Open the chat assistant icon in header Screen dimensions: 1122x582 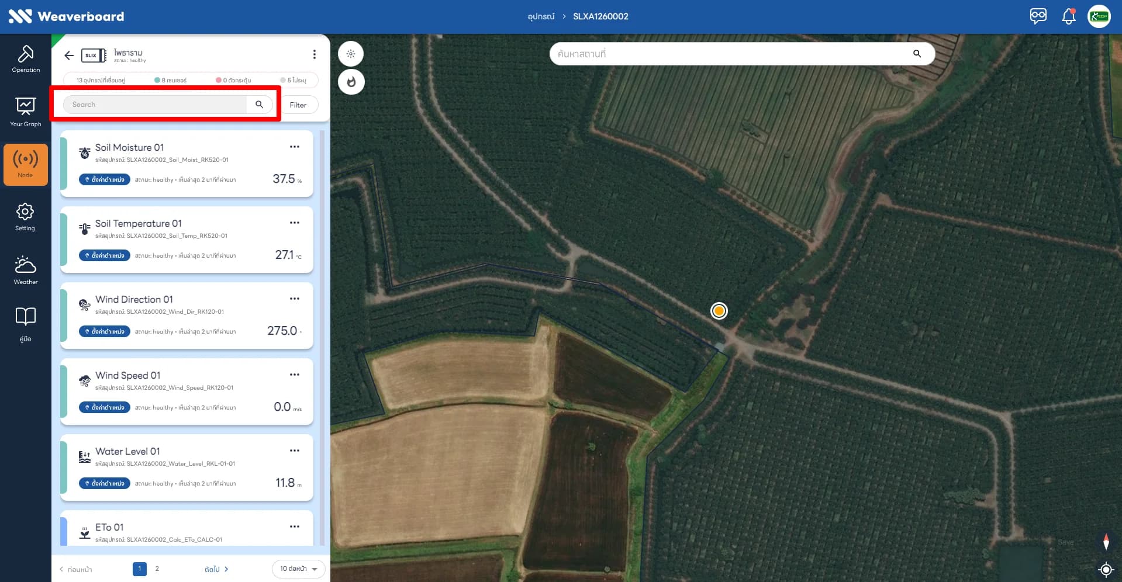click(1038, 16)
